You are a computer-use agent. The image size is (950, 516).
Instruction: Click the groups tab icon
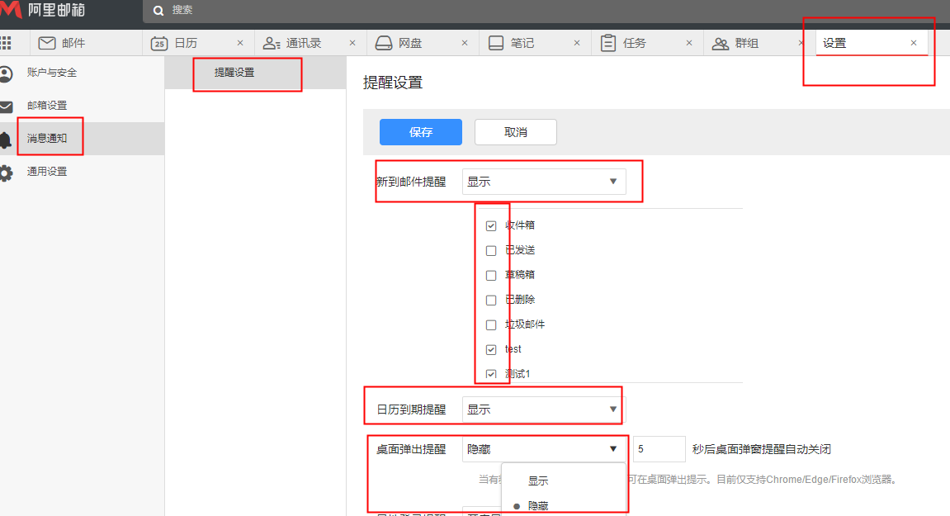pyautogui.click(x=721, y=43)
